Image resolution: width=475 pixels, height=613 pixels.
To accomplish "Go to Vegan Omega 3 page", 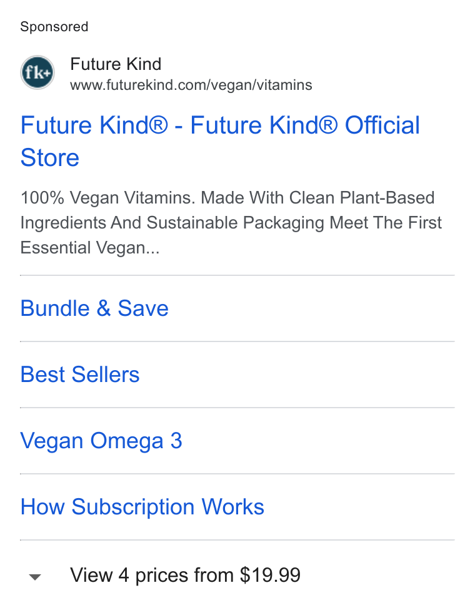I will [101, 441].
